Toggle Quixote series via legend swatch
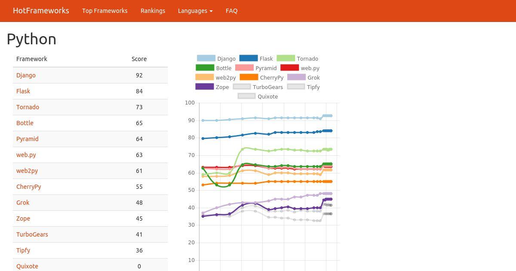The image size is (516, 271). coord(246,96)
